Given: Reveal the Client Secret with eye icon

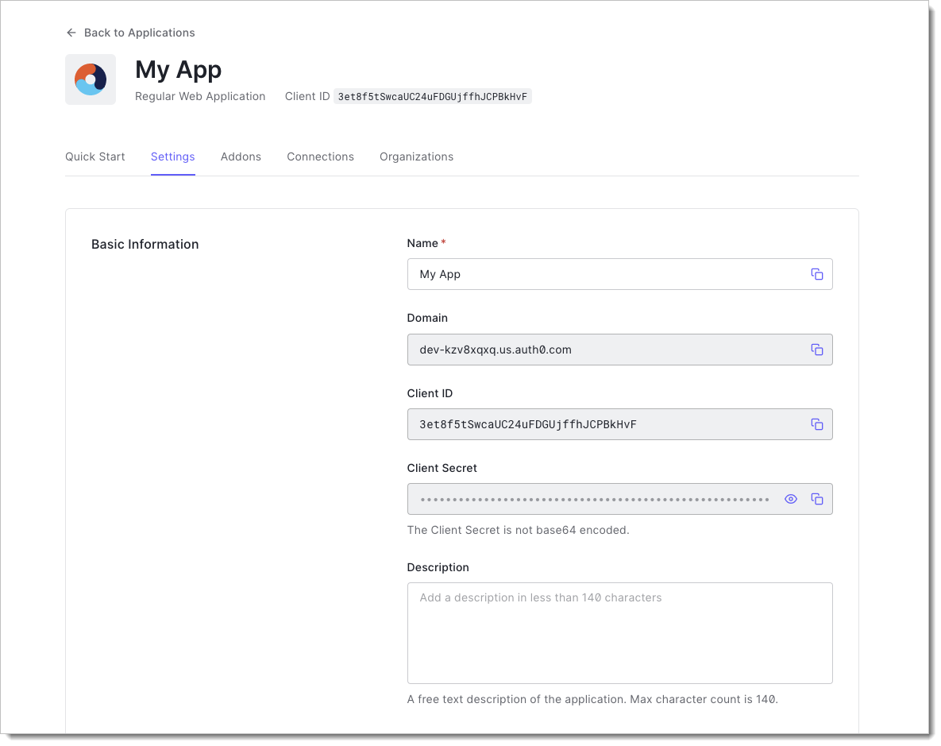Looking at the screenshot, I should [x=791, y=499].
